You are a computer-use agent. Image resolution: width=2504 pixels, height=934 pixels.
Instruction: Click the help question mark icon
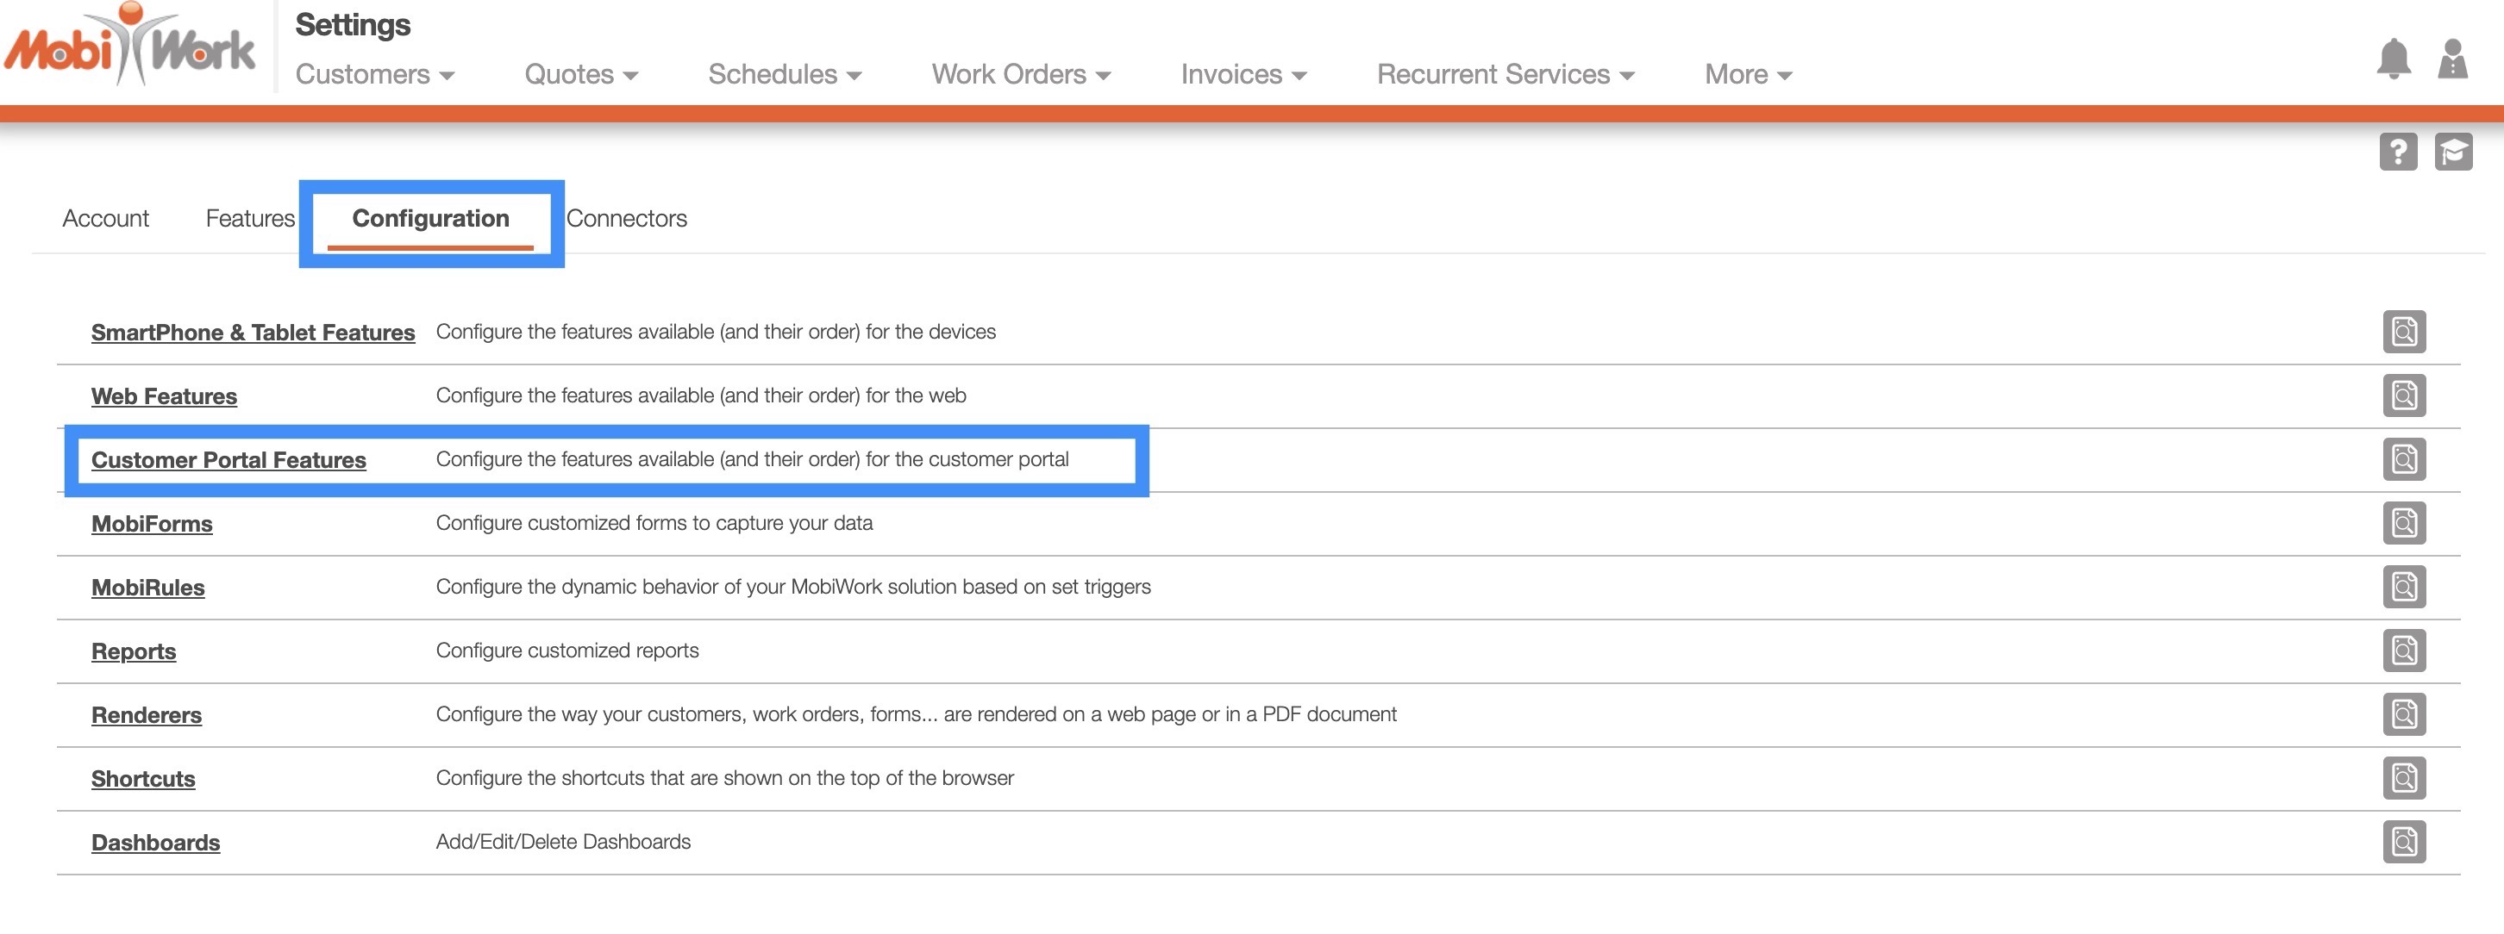[2397, 153]
